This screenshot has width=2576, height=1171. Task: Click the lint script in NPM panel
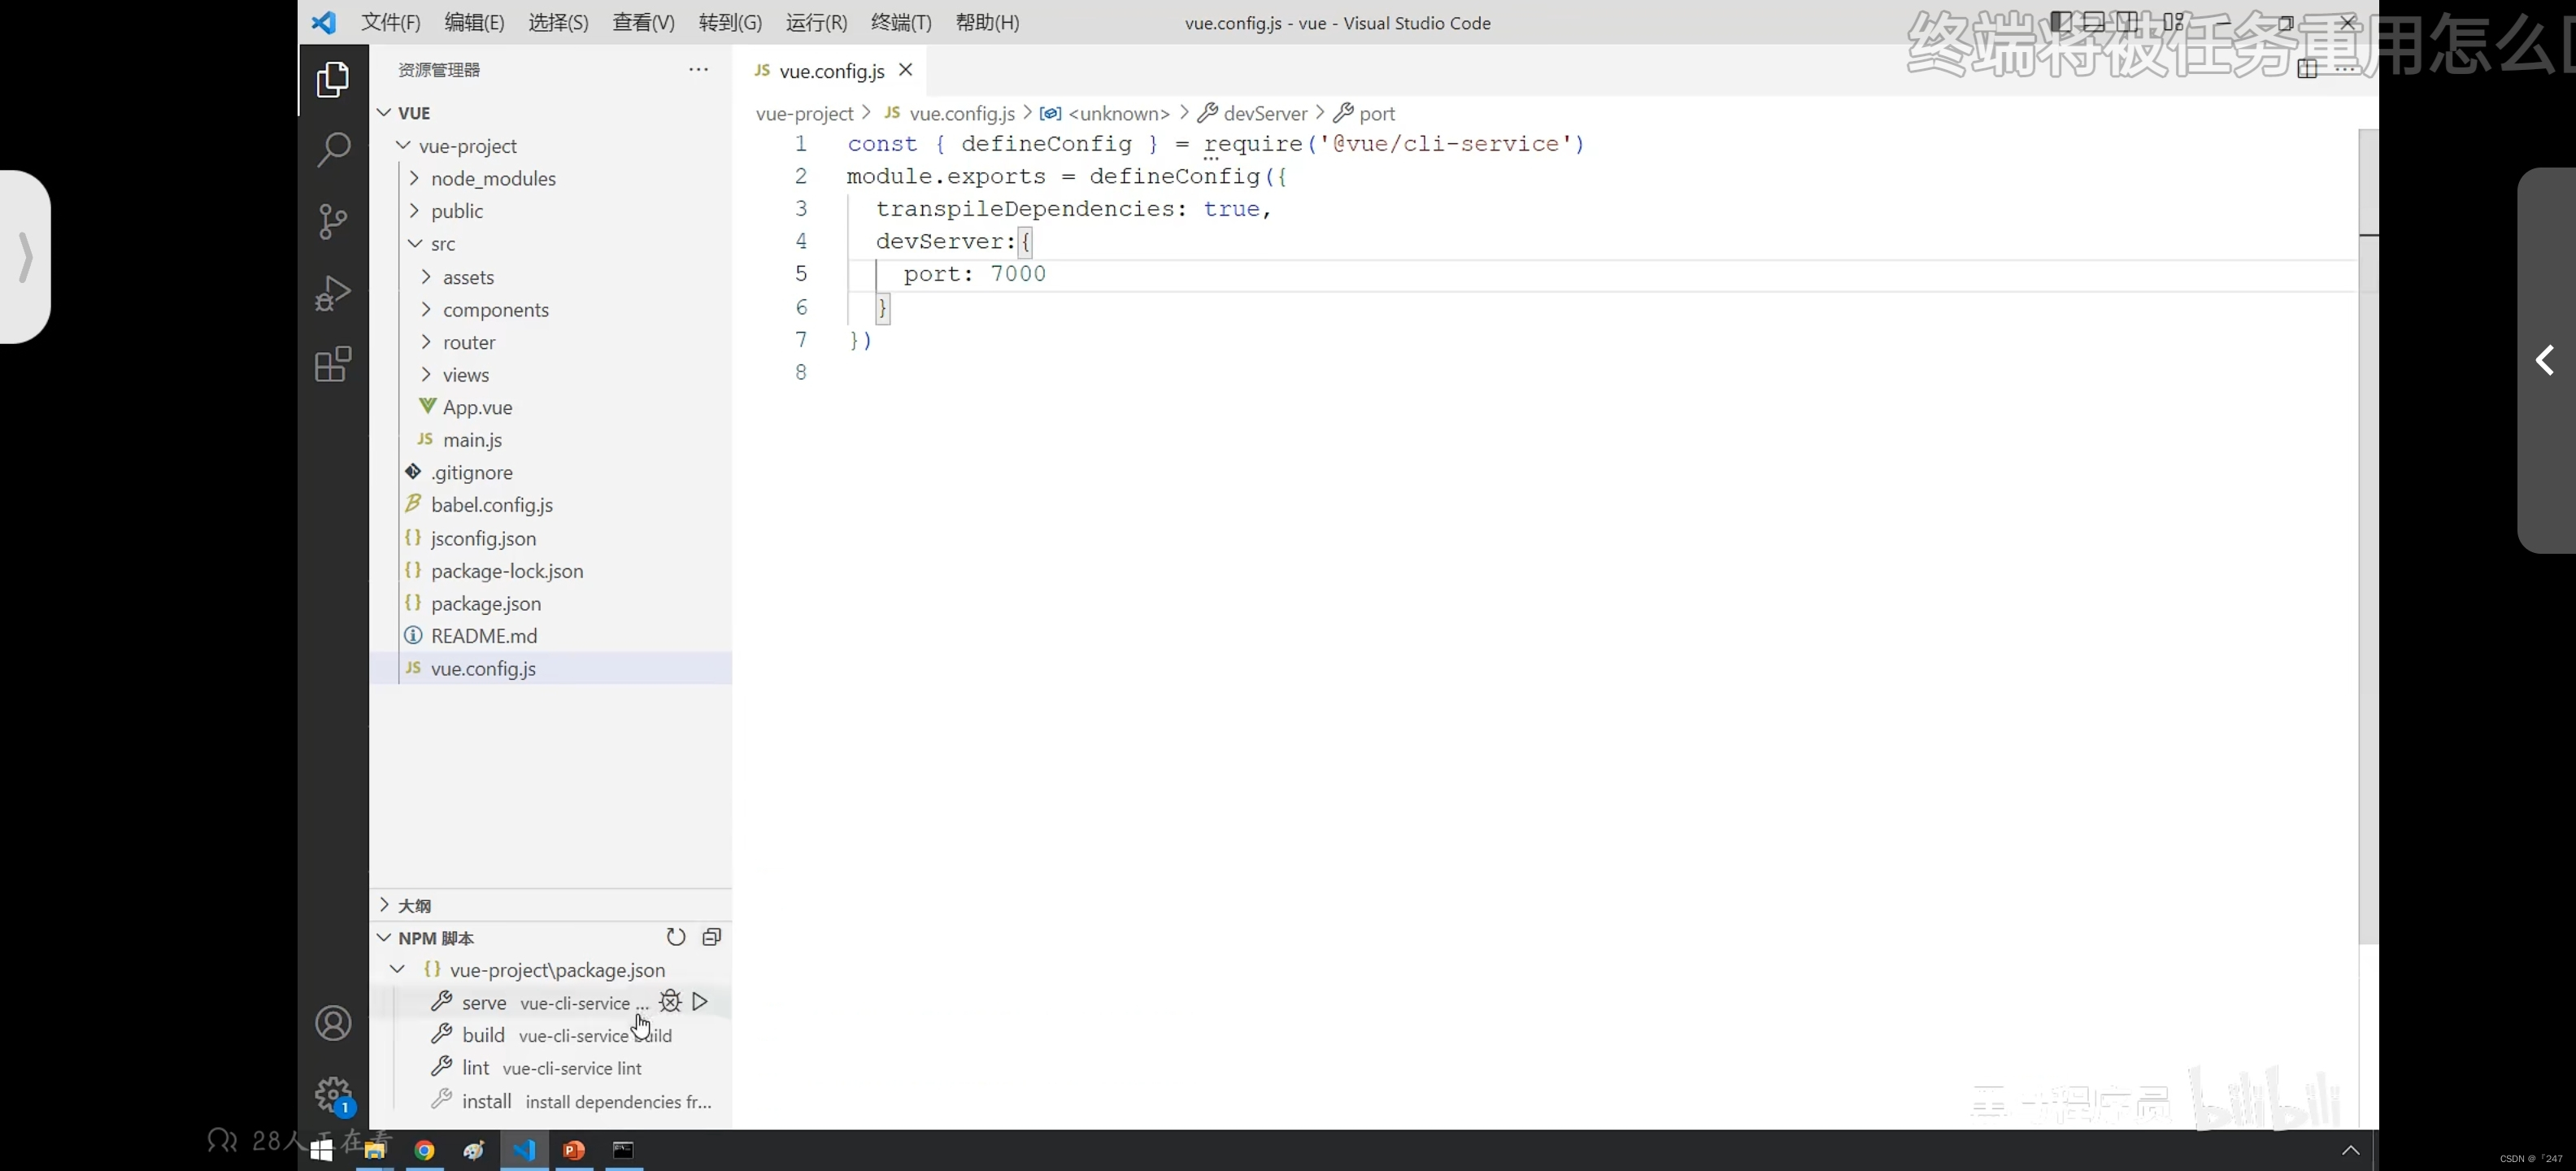476,1068
